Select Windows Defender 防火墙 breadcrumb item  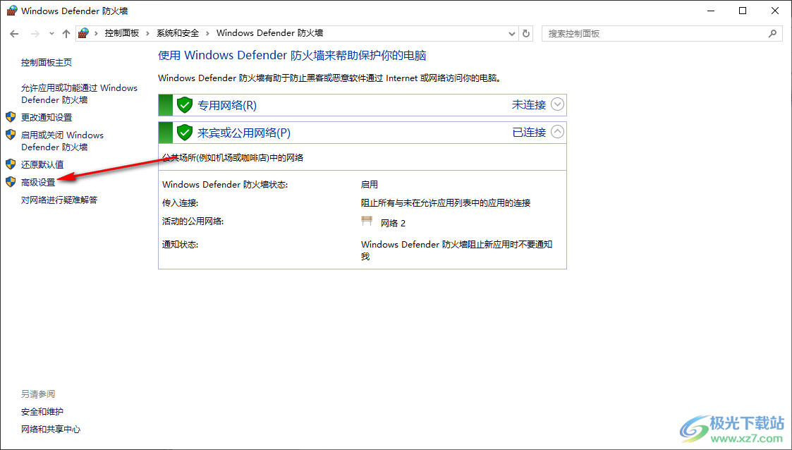tap(269, 33)
